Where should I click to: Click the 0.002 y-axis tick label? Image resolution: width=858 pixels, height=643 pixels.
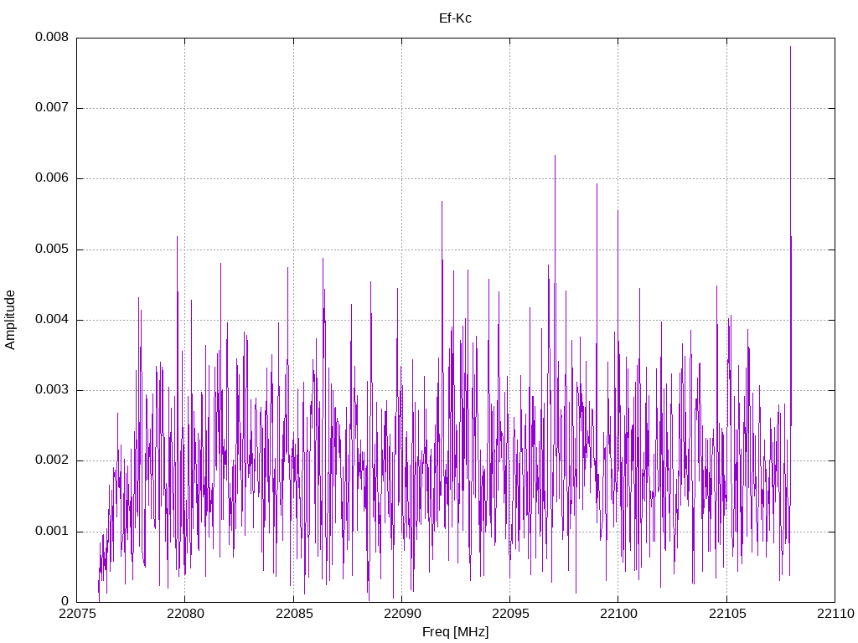(52, 460)
